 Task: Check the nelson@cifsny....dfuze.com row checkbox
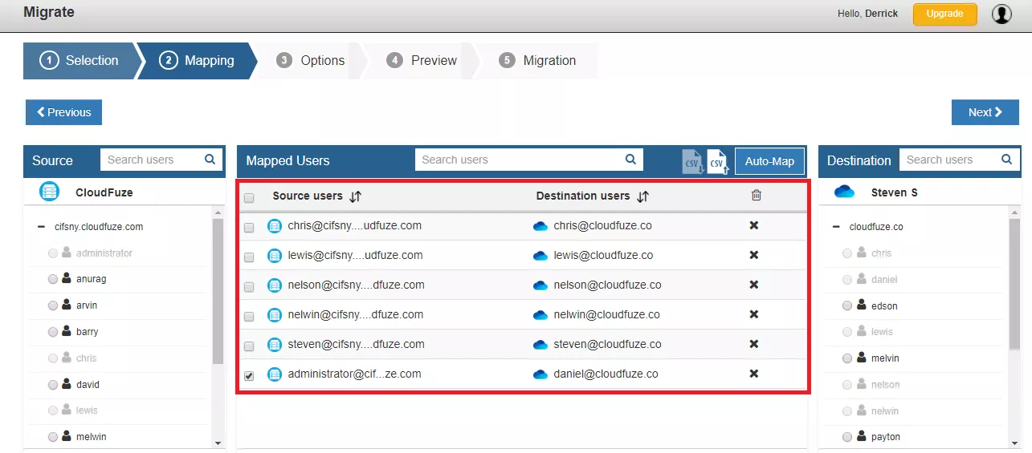249,287
